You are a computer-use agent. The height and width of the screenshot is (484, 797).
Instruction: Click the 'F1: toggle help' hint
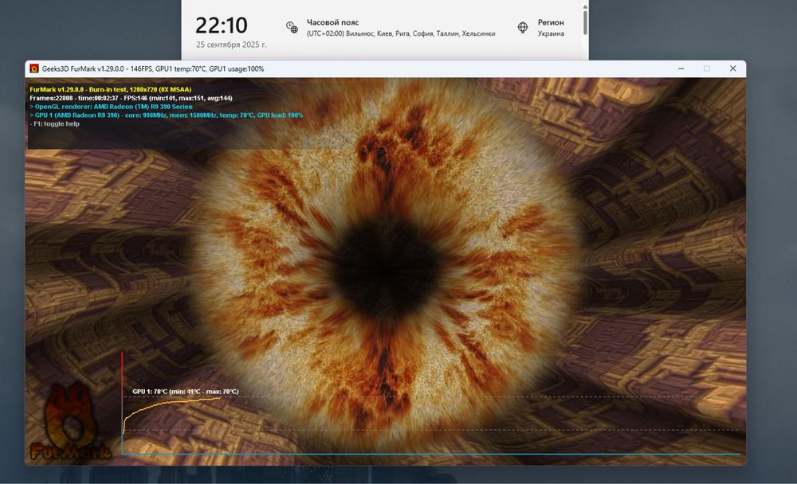tap(54, 124)
